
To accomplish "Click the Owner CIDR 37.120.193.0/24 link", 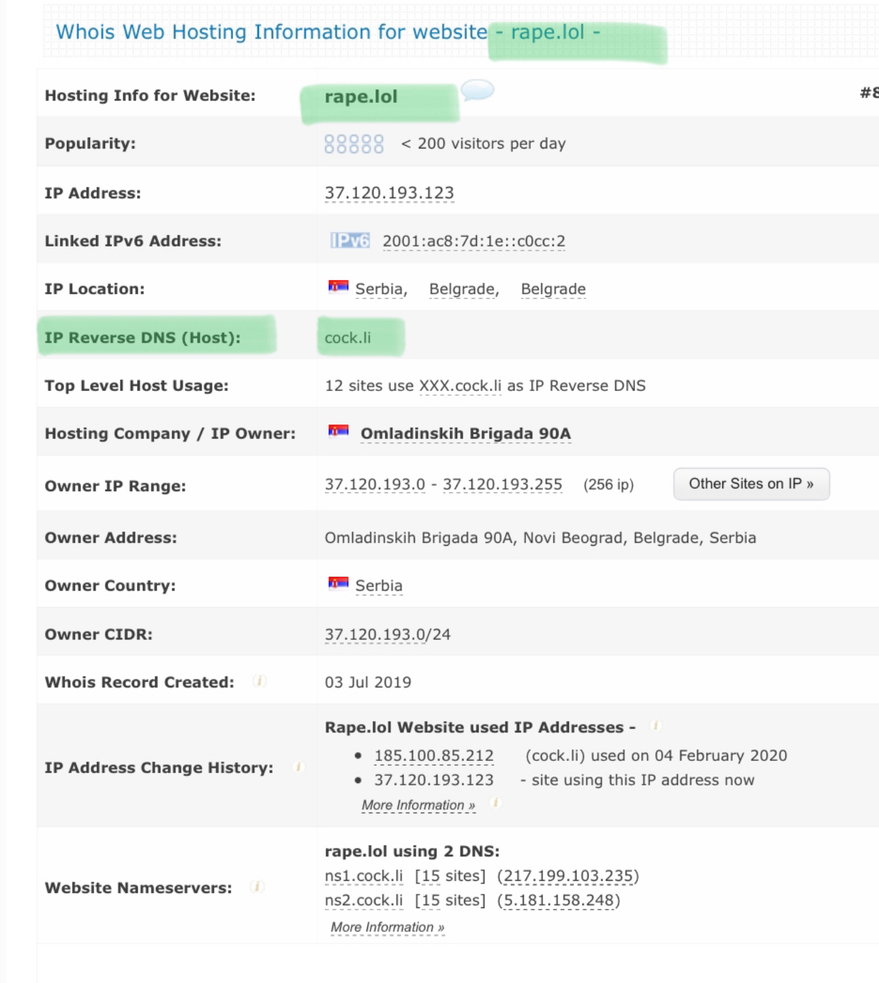I will (x=387, y=635).
